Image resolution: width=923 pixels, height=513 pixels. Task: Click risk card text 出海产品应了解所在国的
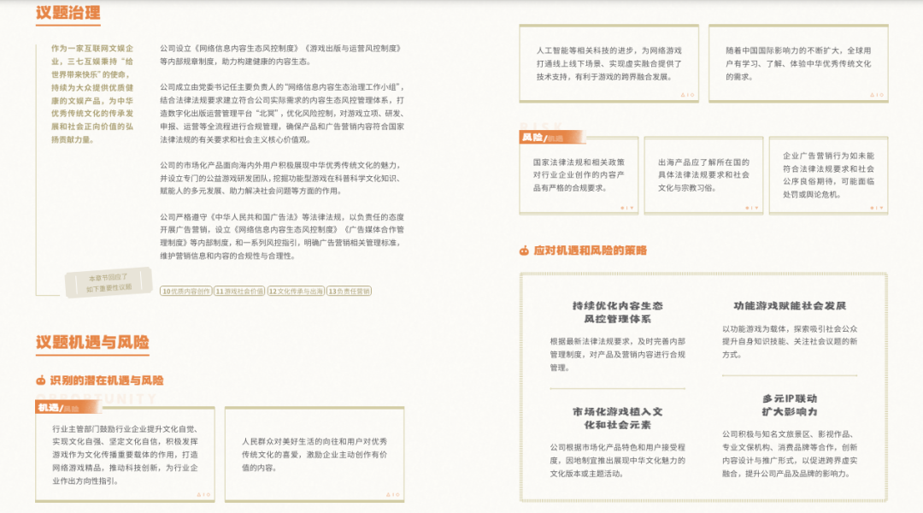pos(703,175)
